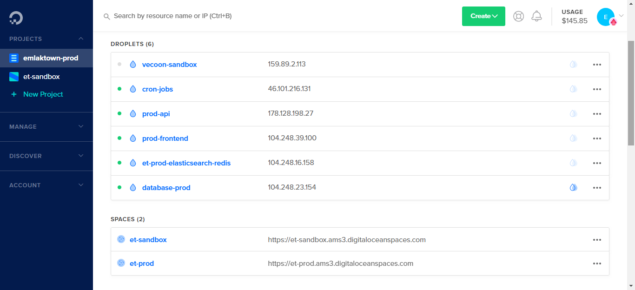635x290 pixels.
Task: Click the prod-api droplet icon
Action: [133, 114]
